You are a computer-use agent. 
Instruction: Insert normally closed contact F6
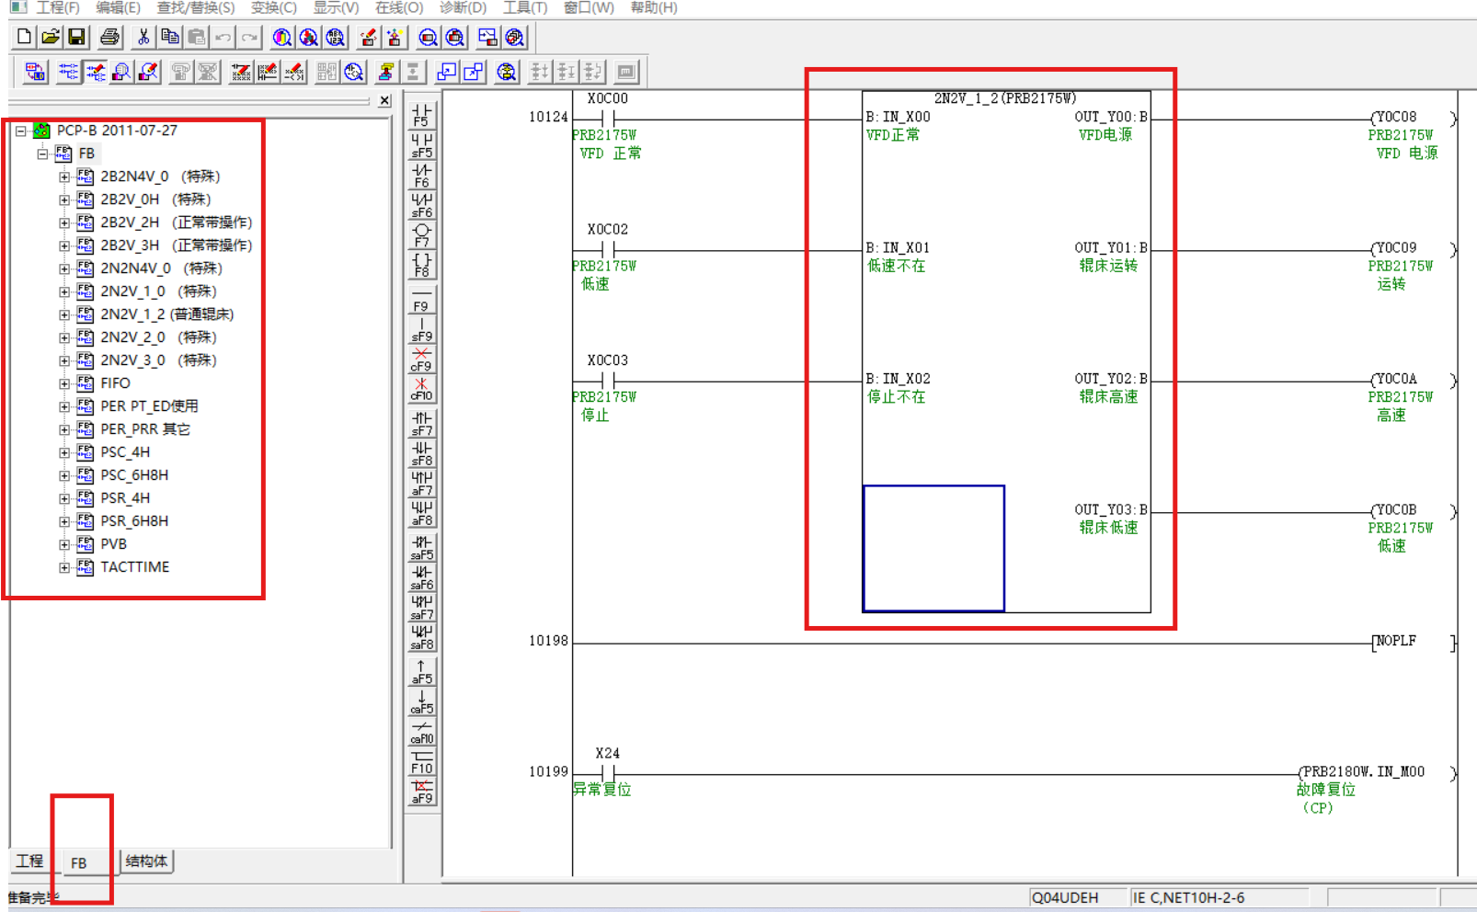(421, 175)
